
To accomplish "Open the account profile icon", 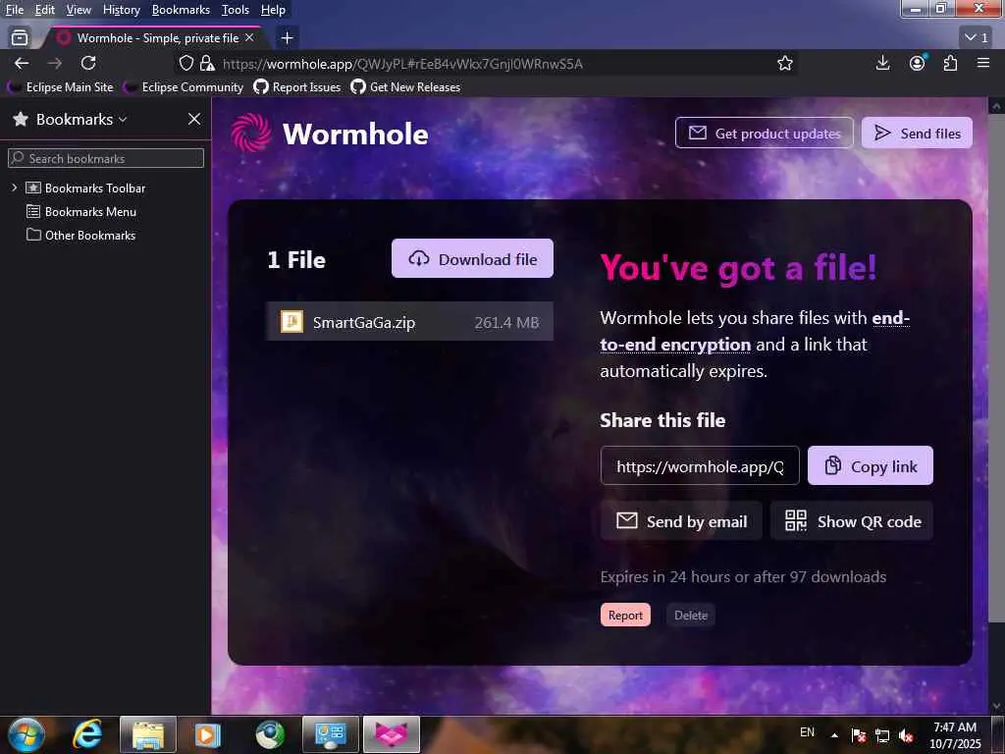I will click(918, 63).
